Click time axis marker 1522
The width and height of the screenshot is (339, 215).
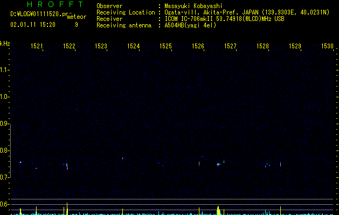(69, 46)
